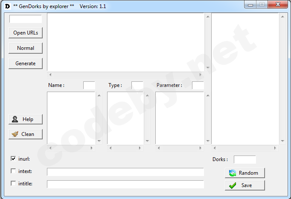The height and width of the screenshot is (199, 291).
Task: Click left arrow of URLs area horizontal scrollbar
Action: [50, 75]
